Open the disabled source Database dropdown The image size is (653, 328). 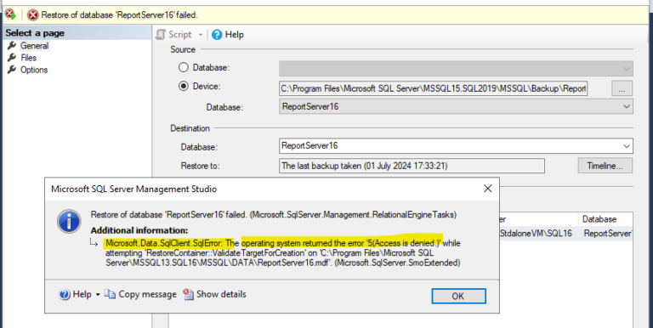[x=456, y=69]
